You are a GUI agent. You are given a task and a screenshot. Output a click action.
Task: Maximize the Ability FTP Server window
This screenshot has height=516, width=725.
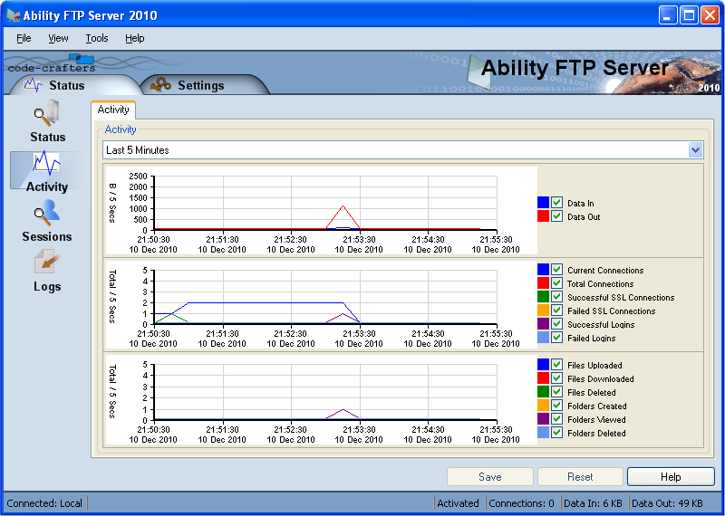click(x=689, y=15)
